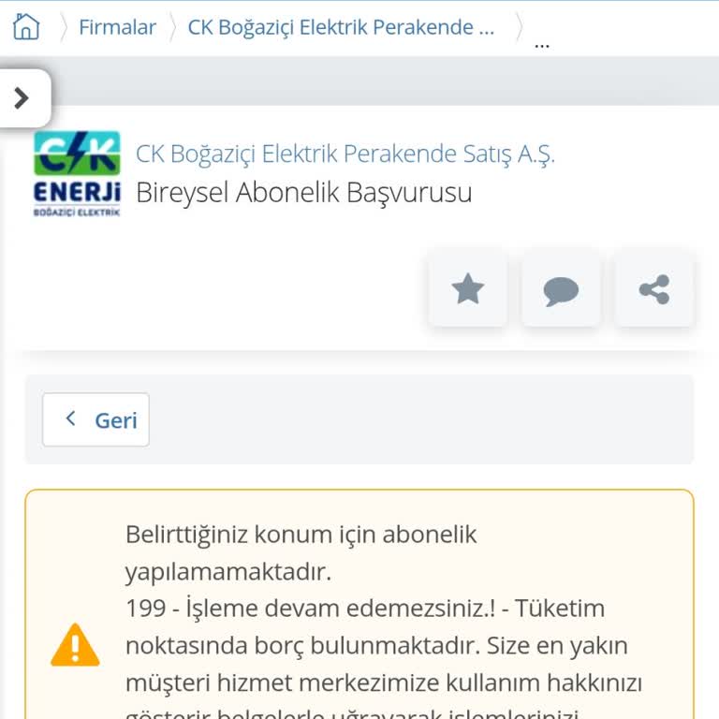Open CK Boğaziçi Elektrik Perakende Satış A.Ş. link

345,154
